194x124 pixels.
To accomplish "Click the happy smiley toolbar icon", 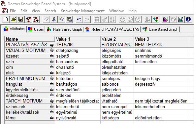I will coord(130,19).
